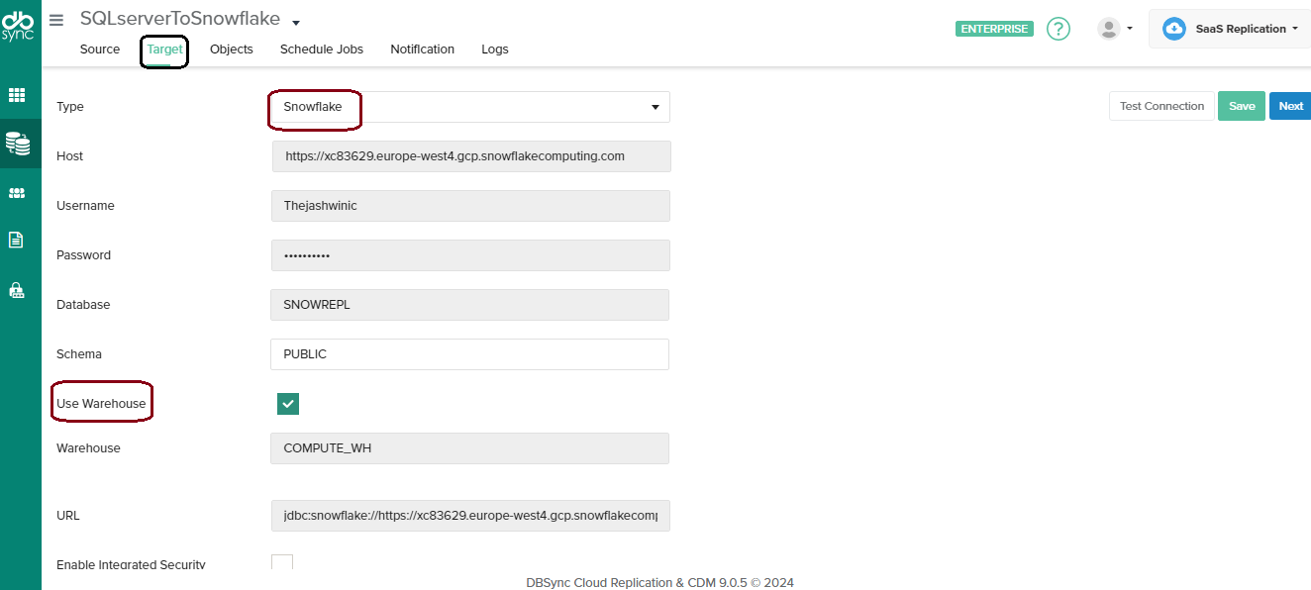Click the lock security sidebar icon
The height and width of the screenshot is (590, 1311).
(x=17, y=290)
